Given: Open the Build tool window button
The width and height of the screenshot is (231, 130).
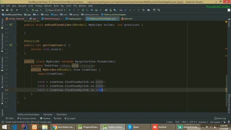Looking at the screenshot, I should tap(57, 118).
